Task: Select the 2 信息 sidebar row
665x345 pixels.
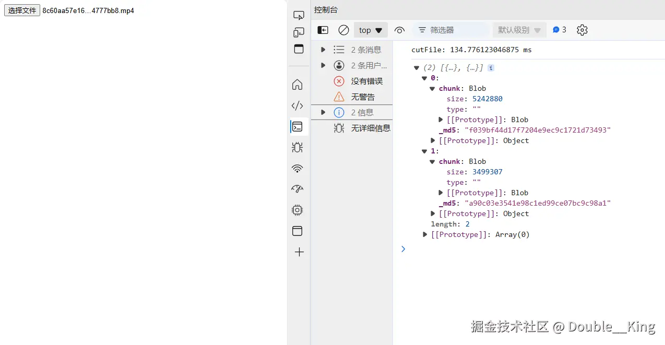Action: click(352, 112)
